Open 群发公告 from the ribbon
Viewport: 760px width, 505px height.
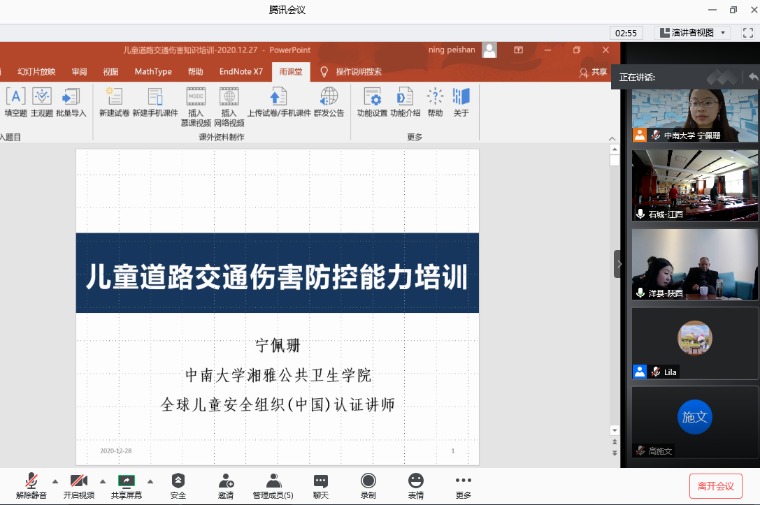(x=329, y=98)
